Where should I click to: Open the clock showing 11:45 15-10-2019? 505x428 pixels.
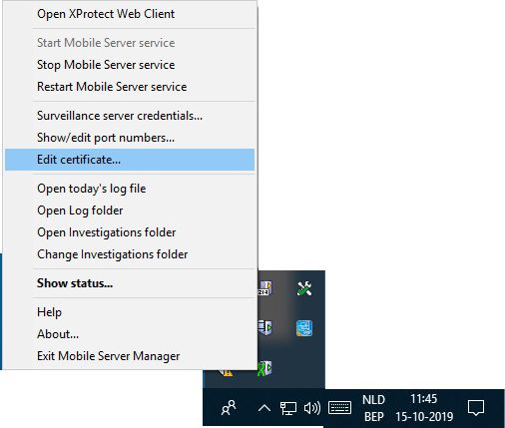click(424, 408)
